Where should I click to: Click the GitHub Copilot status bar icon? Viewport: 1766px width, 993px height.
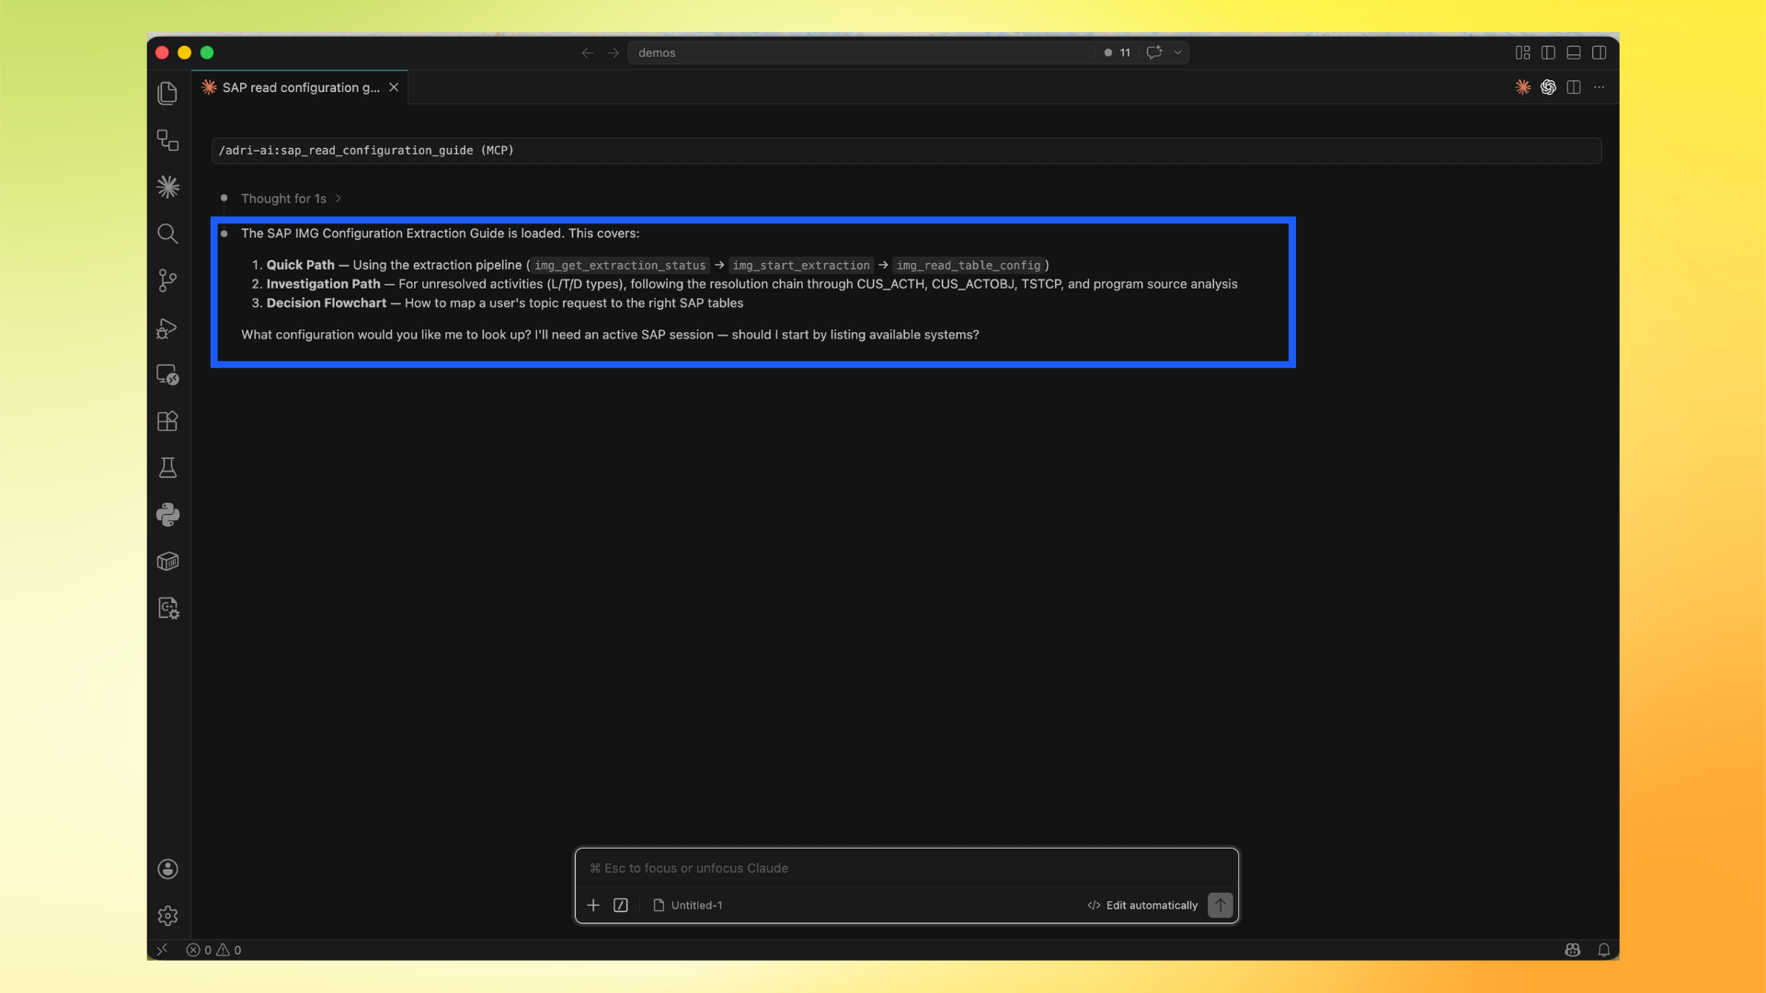click(x=1573, y=950)
